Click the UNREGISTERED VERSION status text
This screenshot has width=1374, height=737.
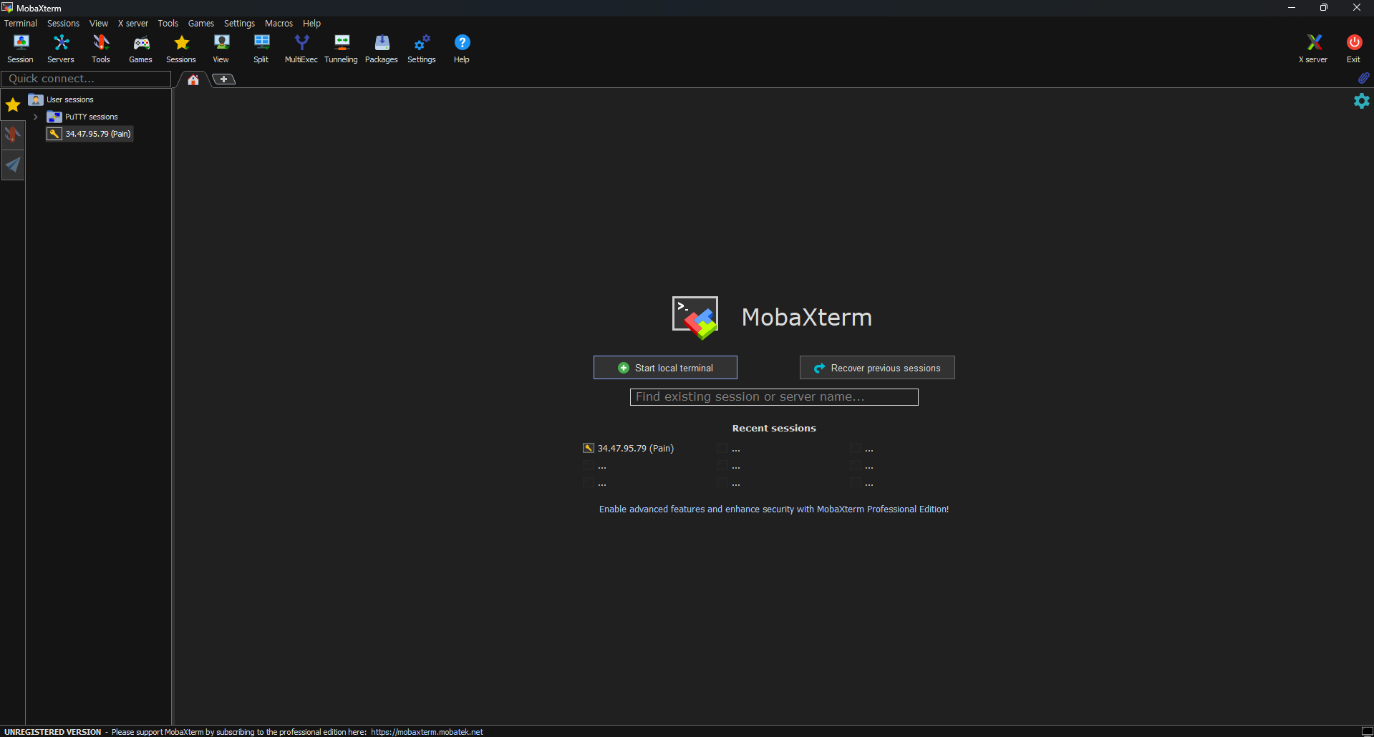point(53,732)
